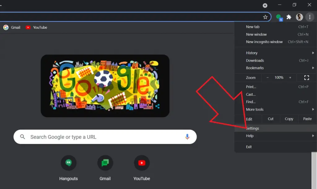Open the profile avatar menu

coord(299,17)
